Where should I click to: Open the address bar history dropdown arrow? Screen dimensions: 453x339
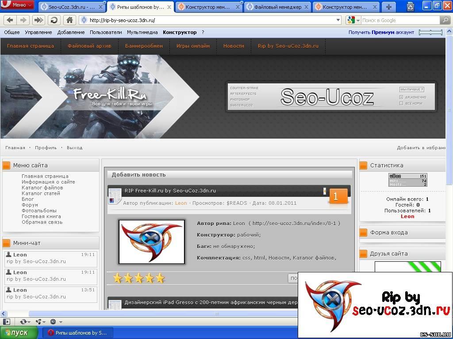338,20
